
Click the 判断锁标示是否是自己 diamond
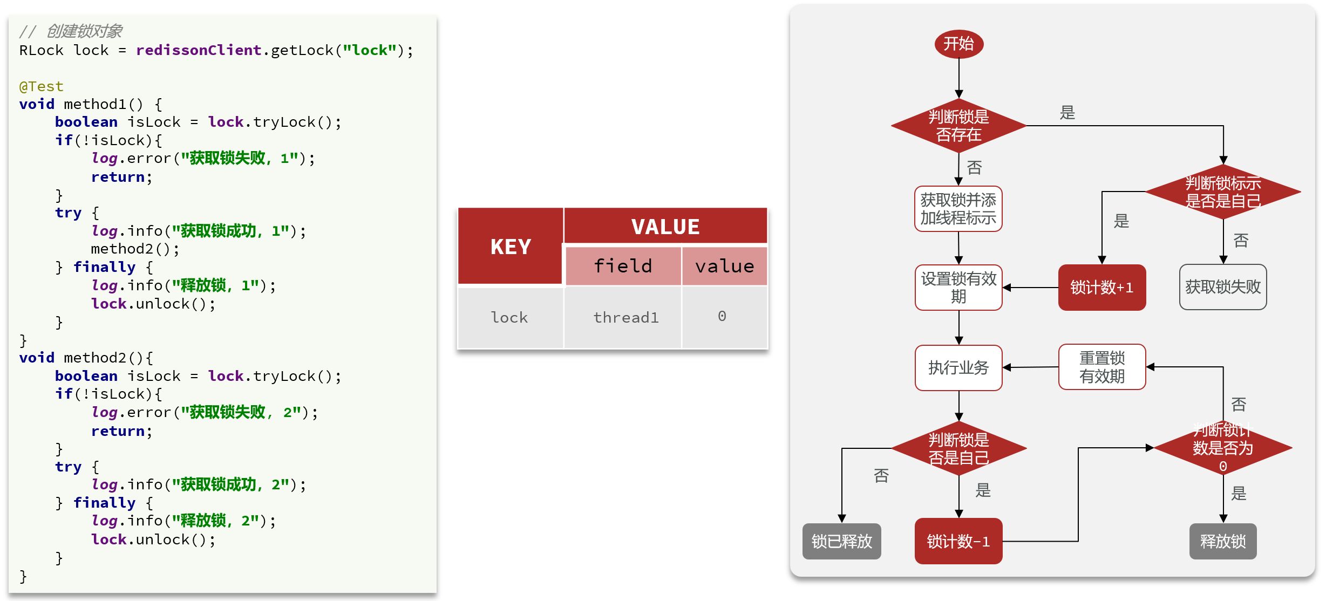coord(1222,192)
